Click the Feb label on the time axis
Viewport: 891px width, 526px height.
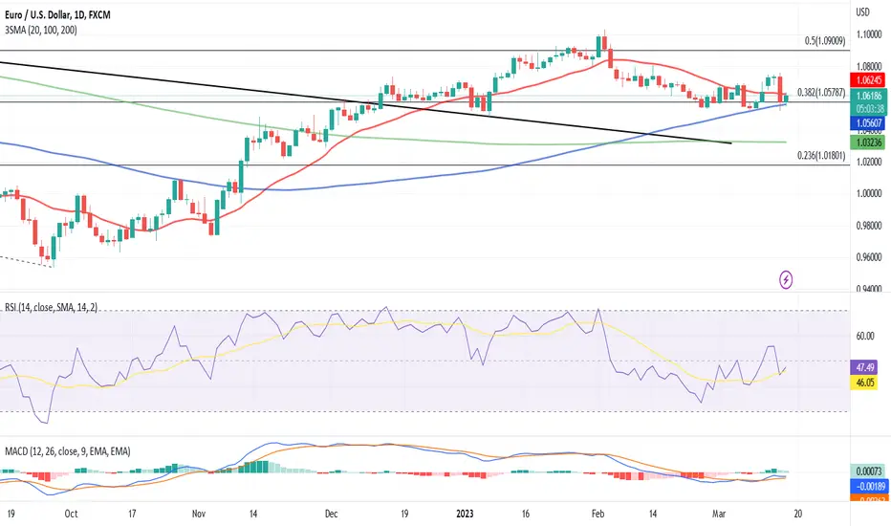tap(598, 515)
